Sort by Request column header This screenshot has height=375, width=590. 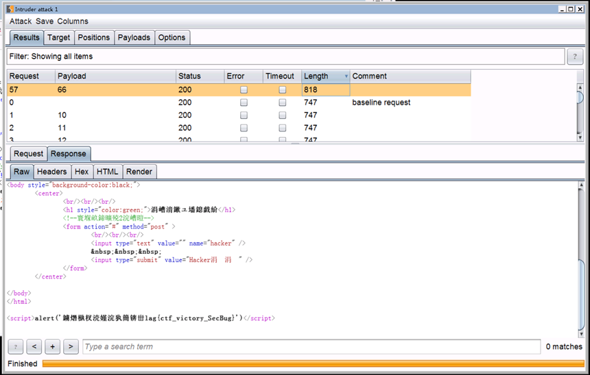pyautogui.click(x=31, y=76)
